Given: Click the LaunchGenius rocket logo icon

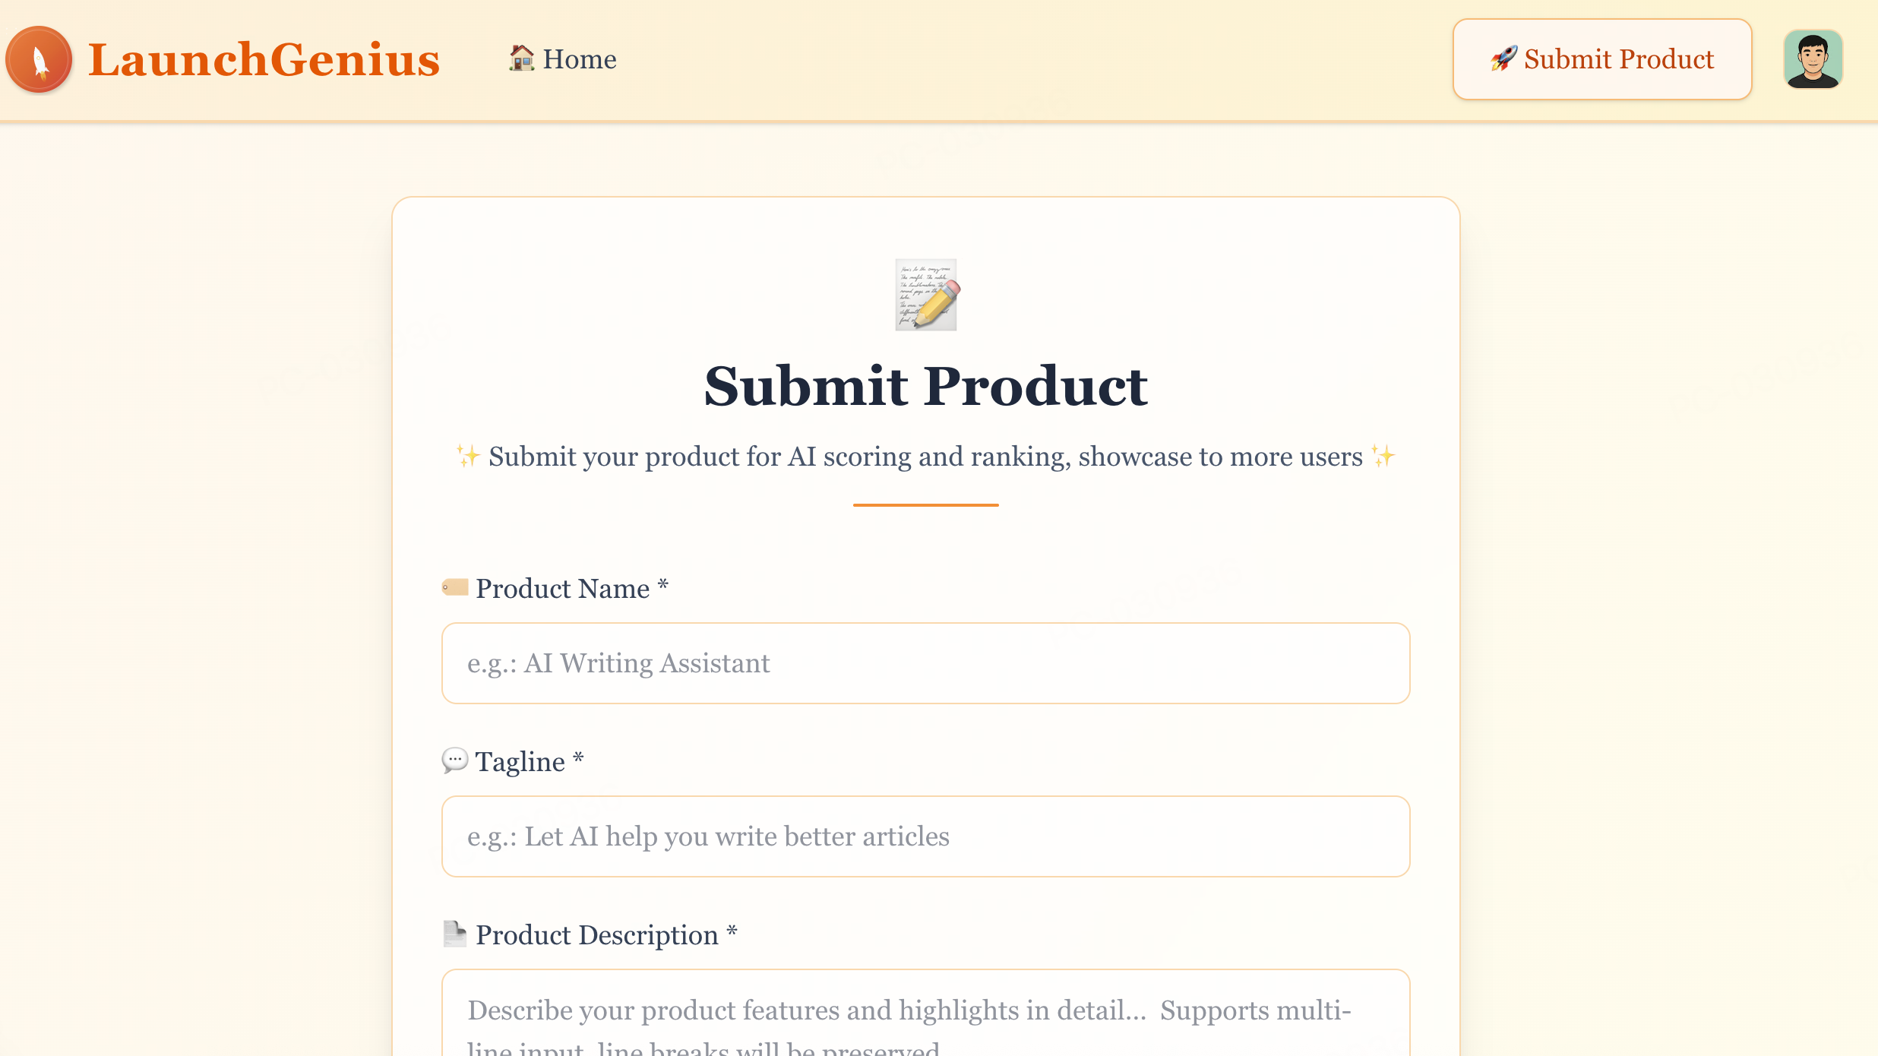Looking at the screenshot, I should click(x=39, y=59).
